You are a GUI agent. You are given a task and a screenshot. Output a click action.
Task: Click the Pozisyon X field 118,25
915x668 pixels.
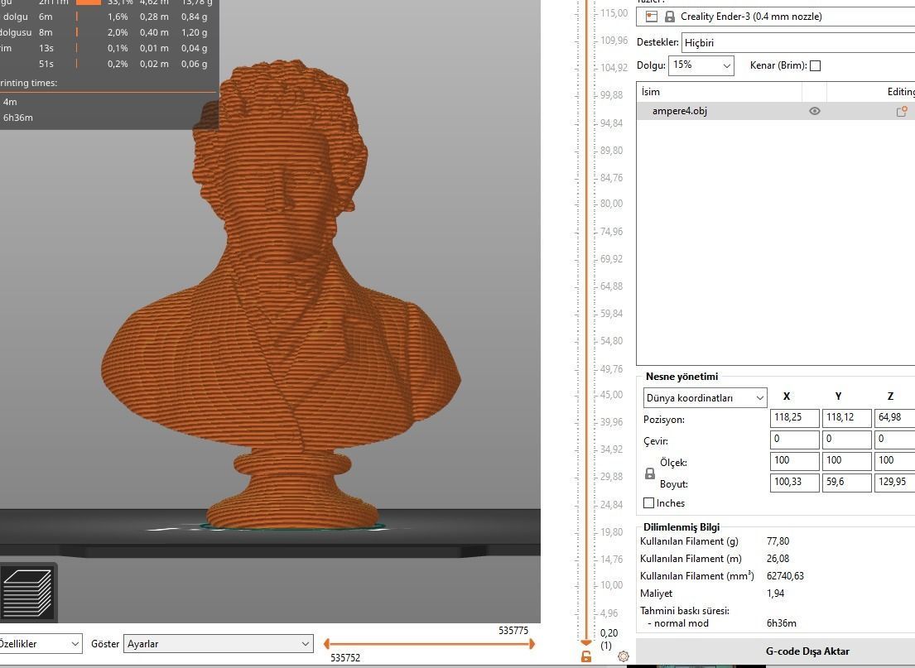pyautogui.click(x=794, y=418)
